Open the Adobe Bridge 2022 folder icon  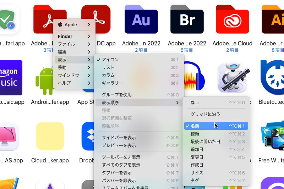187,19
